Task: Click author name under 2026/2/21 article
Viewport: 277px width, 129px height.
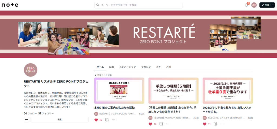Action: pyautogui.click(x=226, y=118)
